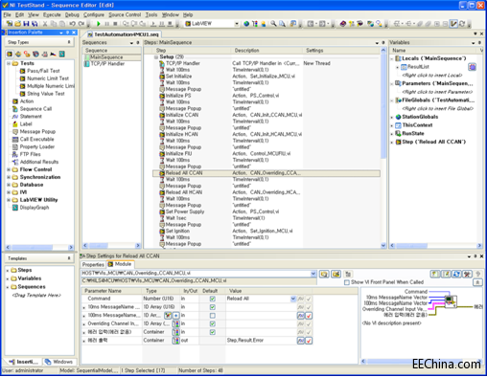Click the Run (green play) toolbar icon
487x377 pixels.
click(99, 24)
